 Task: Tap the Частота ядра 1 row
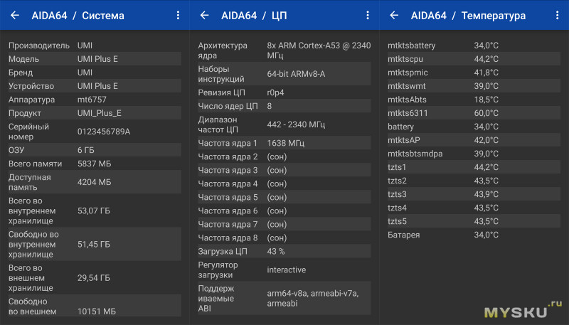[x=284, y=143]
